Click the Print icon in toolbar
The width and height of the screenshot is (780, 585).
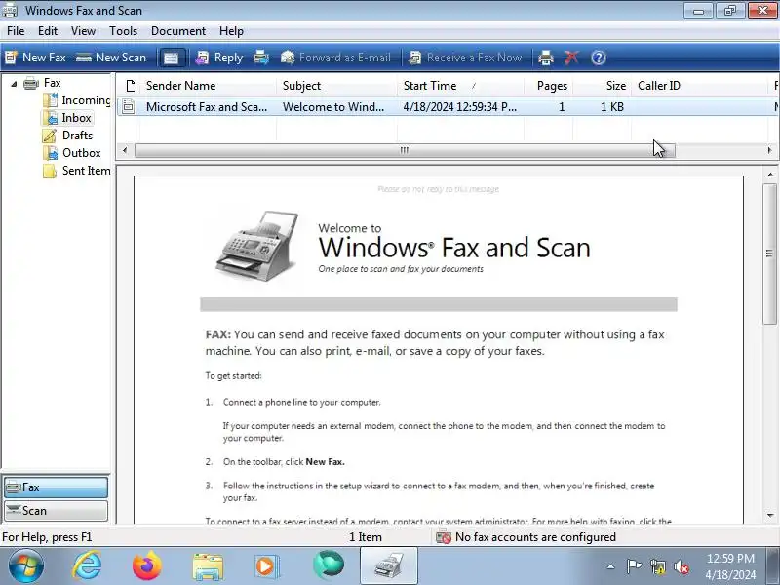click(x=546, y=58)
